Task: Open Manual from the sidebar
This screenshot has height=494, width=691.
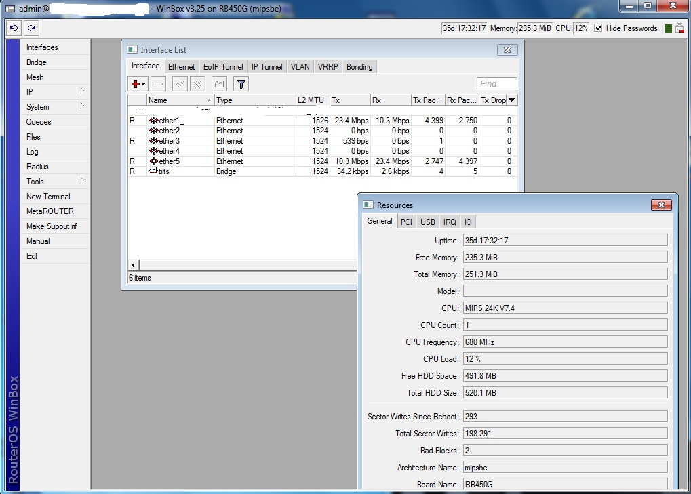Action: coord(55,241)
